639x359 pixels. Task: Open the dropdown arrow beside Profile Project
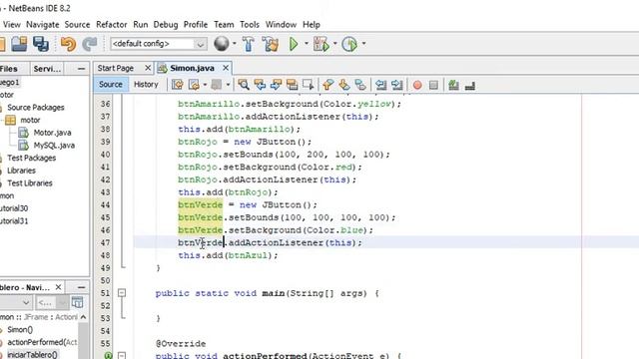tap(363, 44)
